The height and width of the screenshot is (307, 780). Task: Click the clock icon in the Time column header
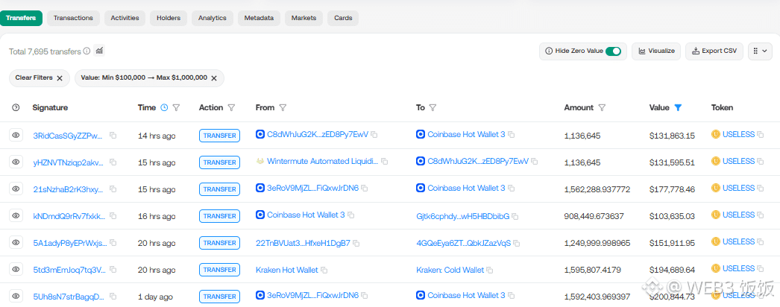pos(164,108)
